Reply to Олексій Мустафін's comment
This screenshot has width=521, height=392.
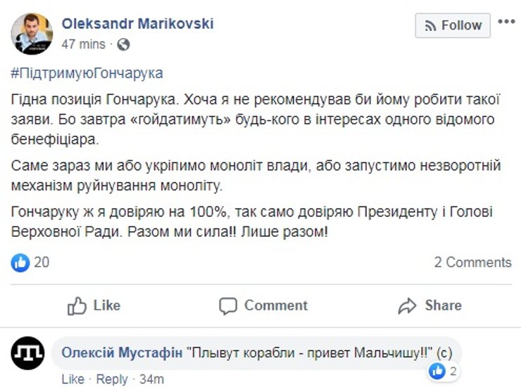(112, 380)
